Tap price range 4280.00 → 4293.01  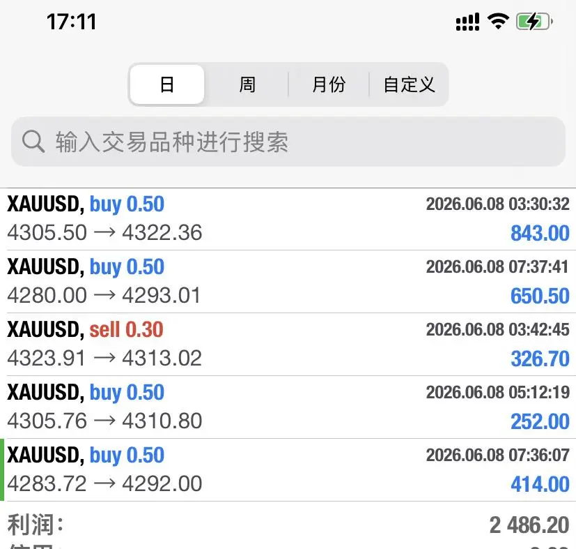(x=104, y=295)
